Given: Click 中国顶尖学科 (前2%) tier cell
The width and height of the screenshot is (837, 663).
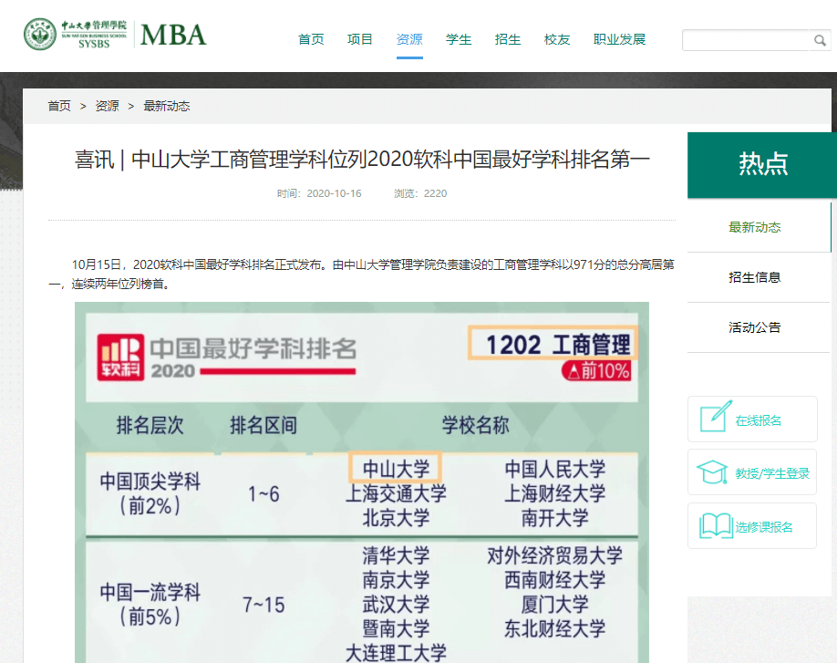Looking at the screenshot, I should coord(150,493).
